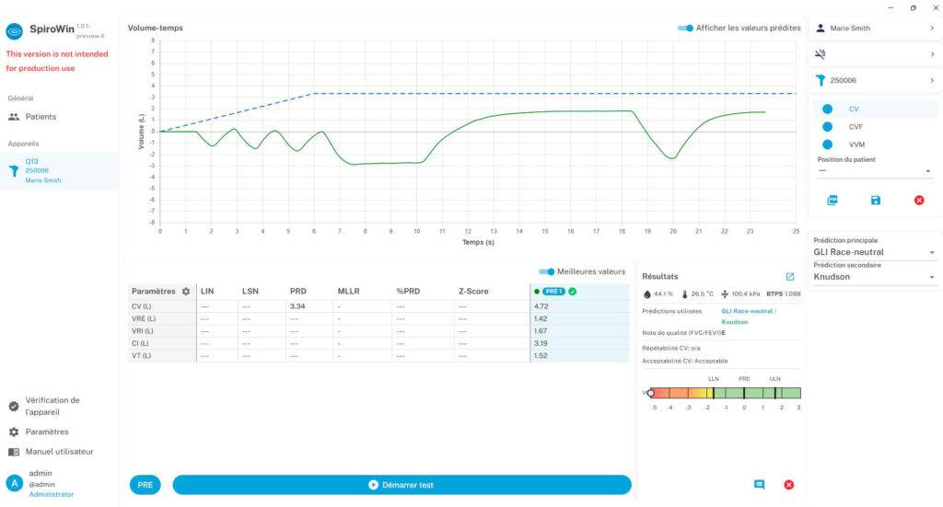Select the VVM test type
The image size is (943, 507).
pos(876,144)
